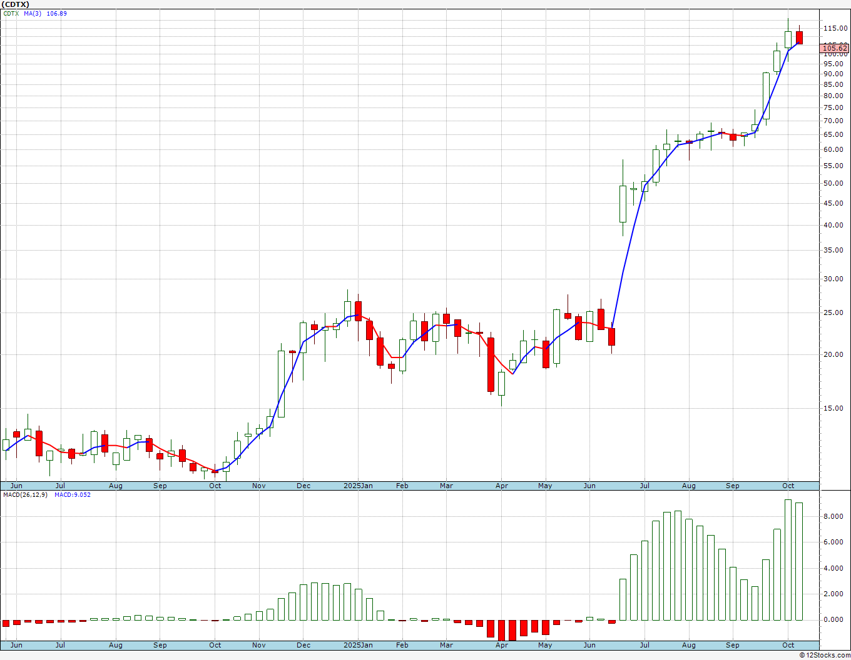Click the MACD(26,12,9) indicator label
The width and height of the screenshot is (851, 660).
pyautogui.click(x=26, y=495)
